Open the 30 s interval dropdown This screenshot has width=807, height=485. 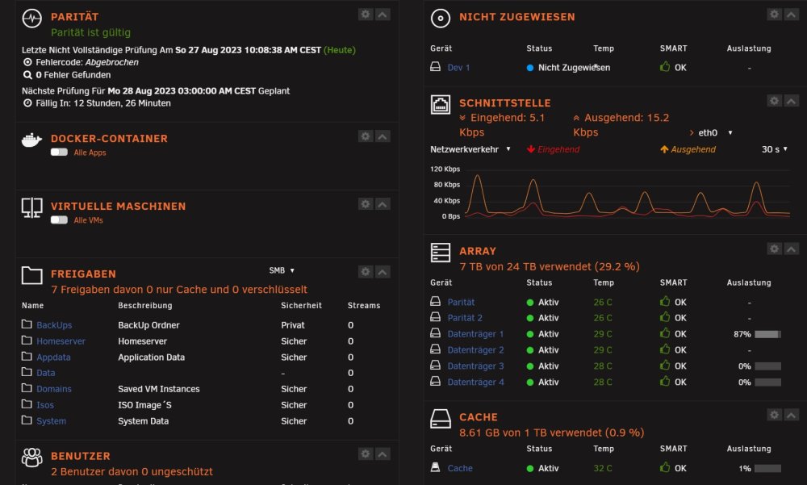(775, 149)
